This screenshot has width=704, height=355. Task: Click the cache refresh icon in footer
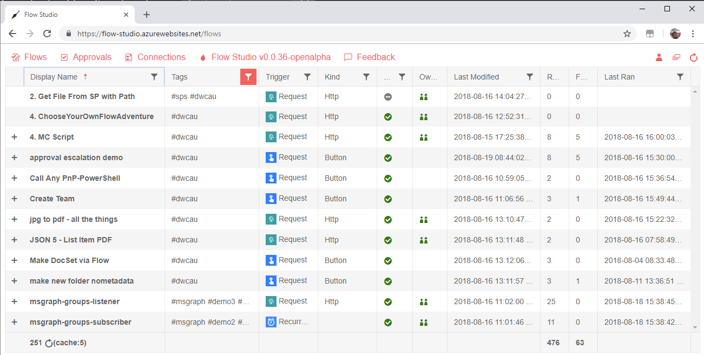(x=49, y=343)
